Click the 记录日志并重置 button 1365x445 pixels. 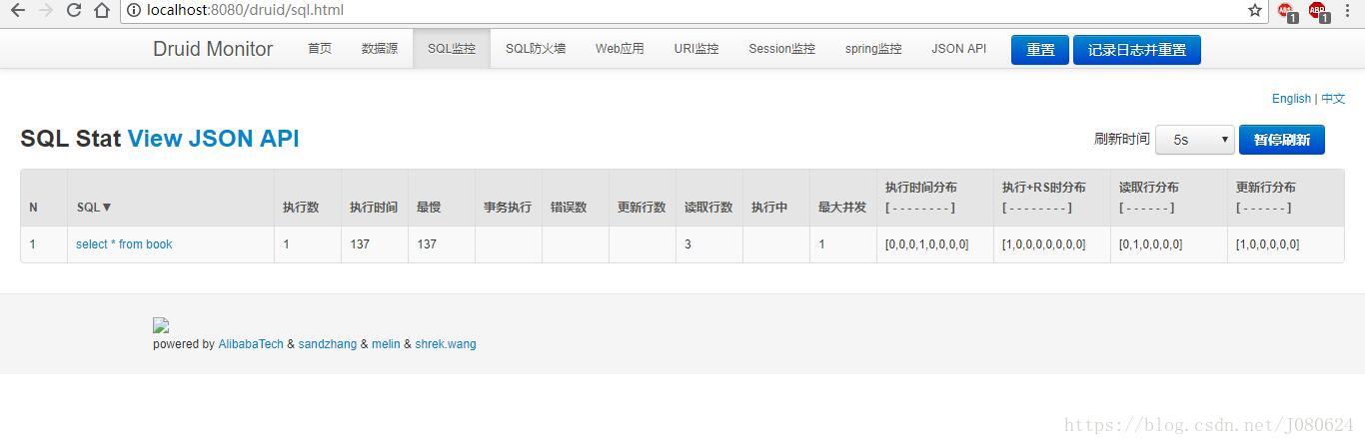[1137, 50]
